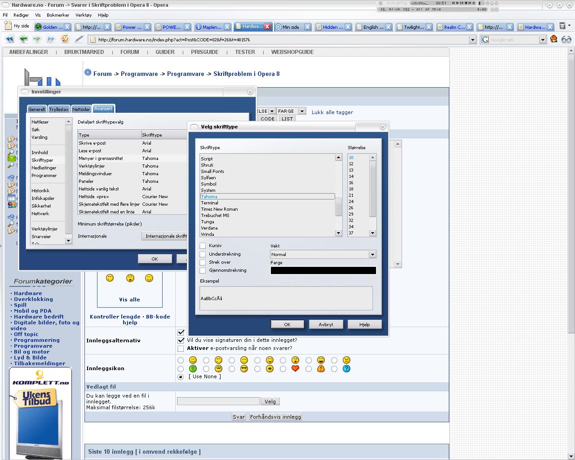Open Lukk alle tagger link
The height and width of the screenshot is (460, 575).
click(332, 112)
